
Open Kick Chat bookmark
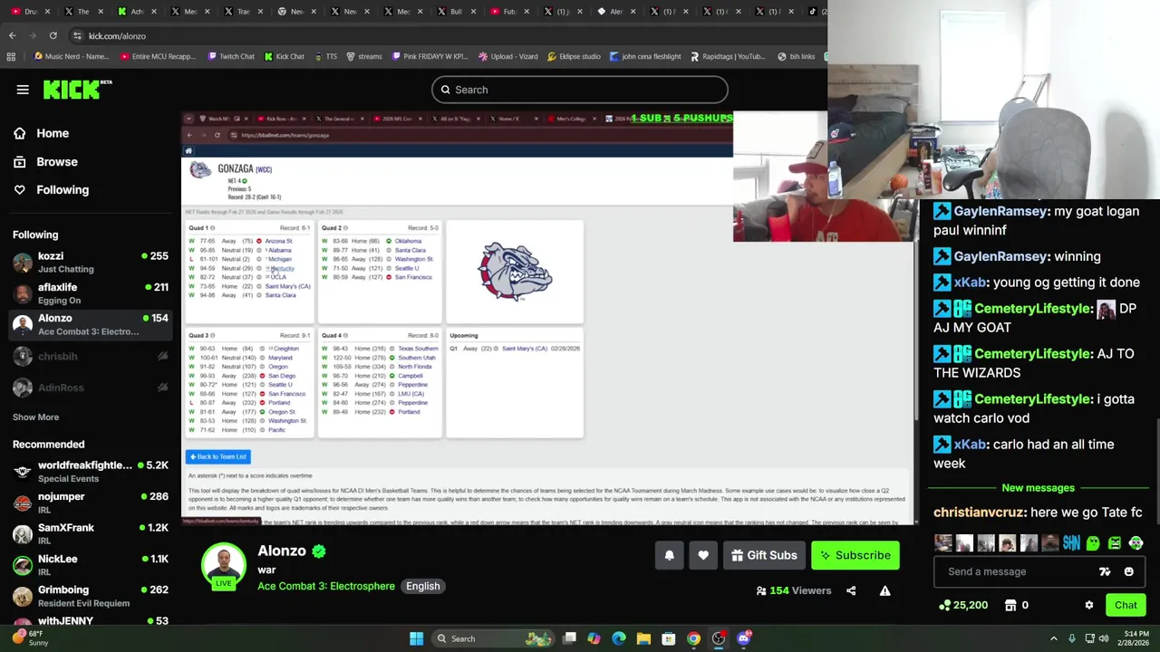coord(284,56)
